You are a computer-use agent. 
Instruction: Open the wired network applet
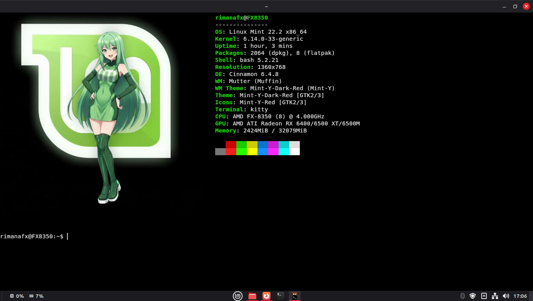click(x=495, y=296)
